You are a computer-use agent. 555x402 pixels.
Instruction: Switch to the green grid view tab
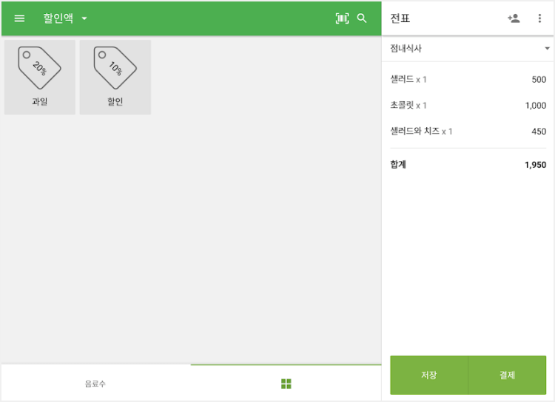point(286,384)
